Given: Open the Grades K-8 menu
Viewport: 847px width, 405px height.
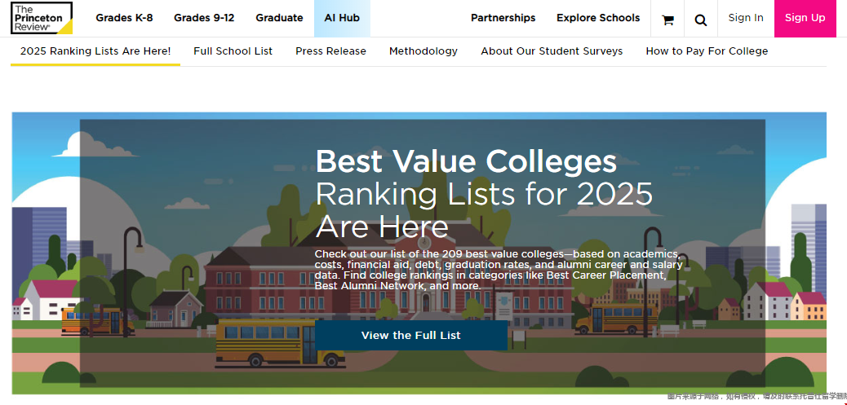Looking at the screenshot, I should pyautogui.click(x=124, y=18).
